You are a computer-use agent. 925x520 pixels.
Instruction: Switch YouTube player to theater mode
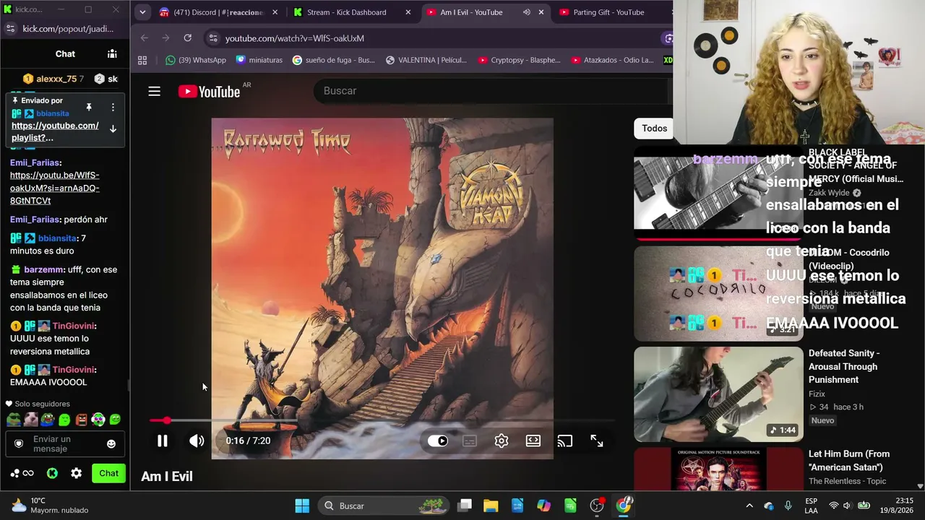533,441
